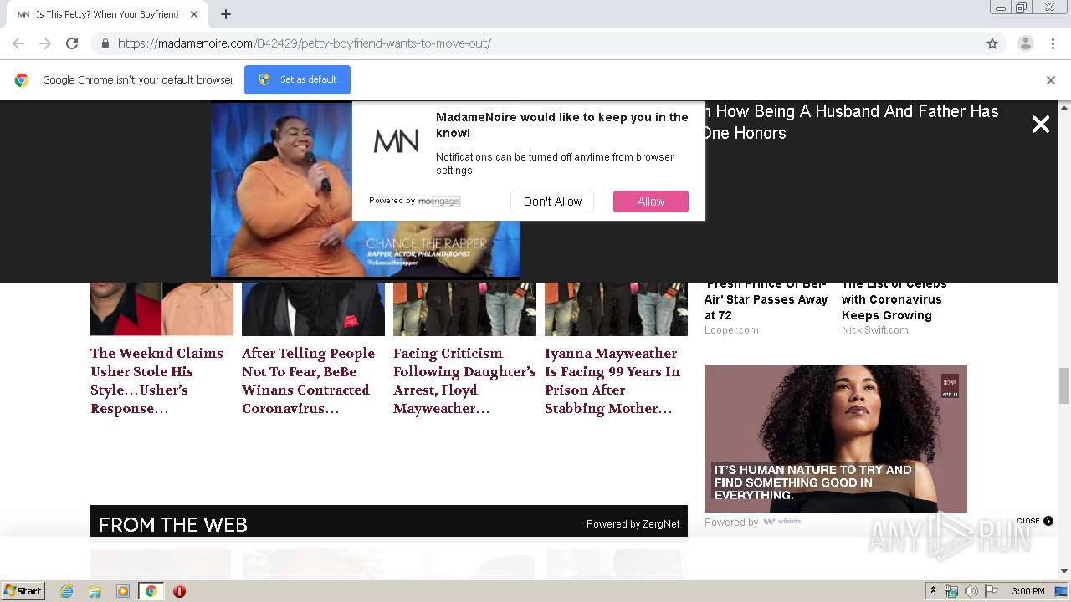Open Iyanna Mayweather 99 Years article

pyautogui.click(x=612, y=380)
